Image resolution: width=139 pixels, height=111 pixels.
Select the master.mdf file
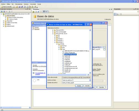coord(67,56)
